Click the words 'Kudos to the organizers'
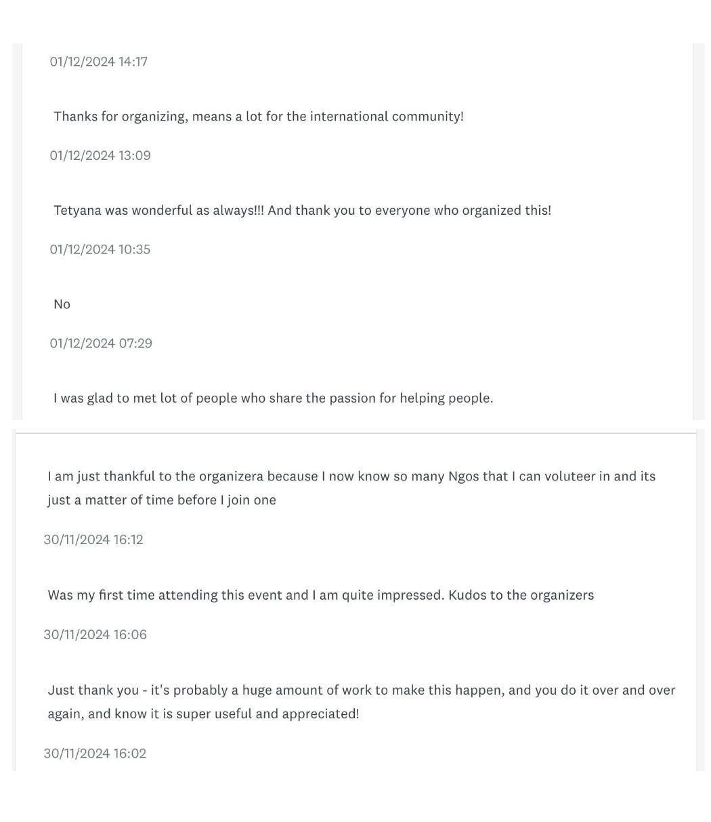 521,595
